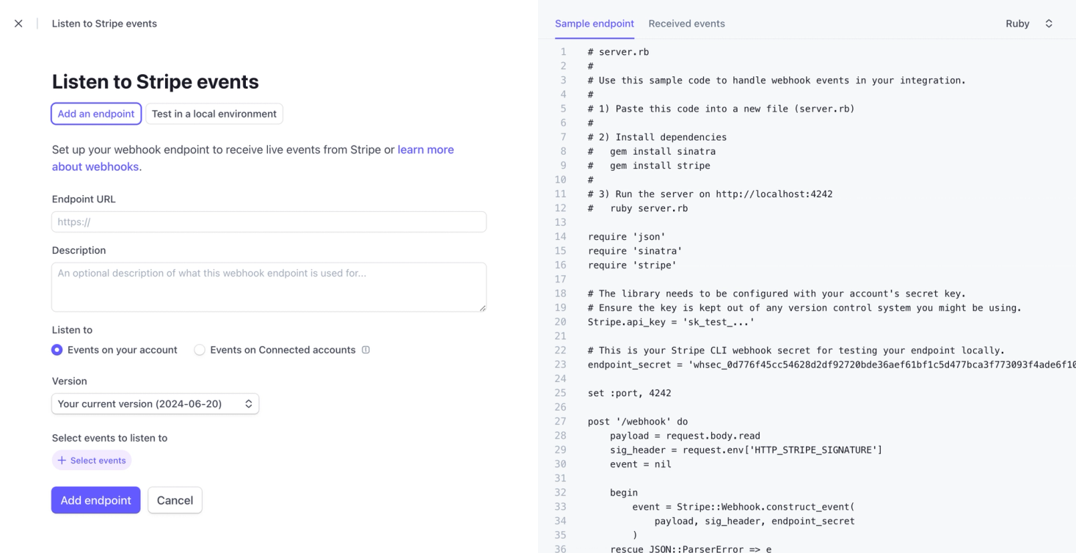Click the plus icon in Select events
This screenshot has height=553, width=1076.
coord(62,461)
